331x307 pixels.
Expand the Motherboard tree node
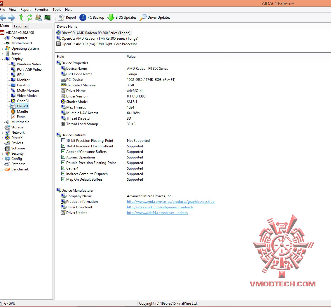(x=3, y=43)
